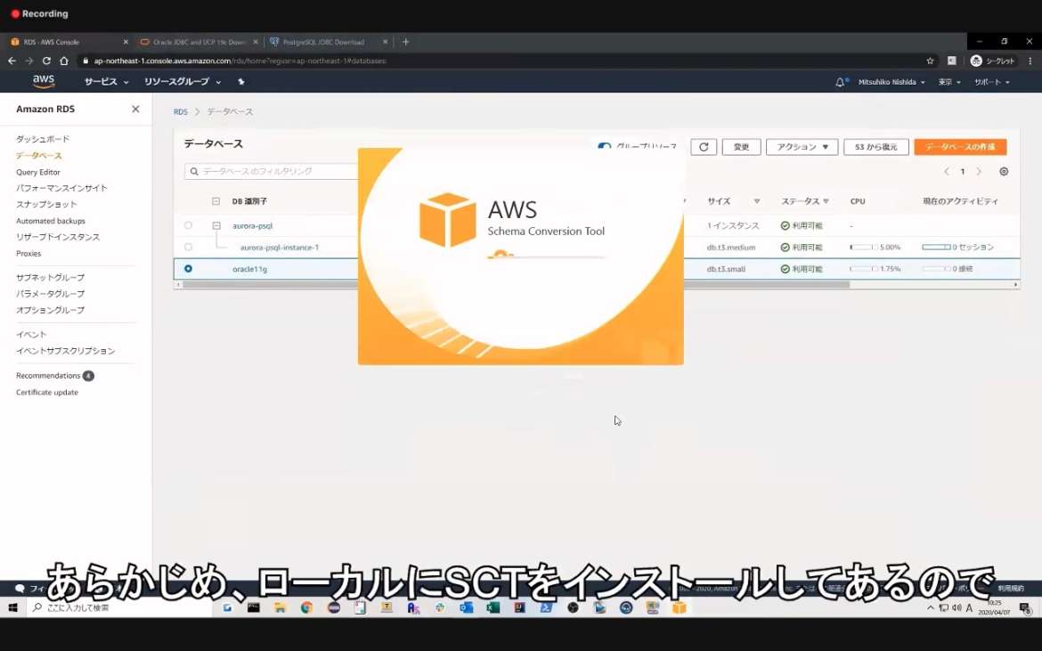
Task: Open Outlook from the Windows taskbar
Action: coord(466,607)
